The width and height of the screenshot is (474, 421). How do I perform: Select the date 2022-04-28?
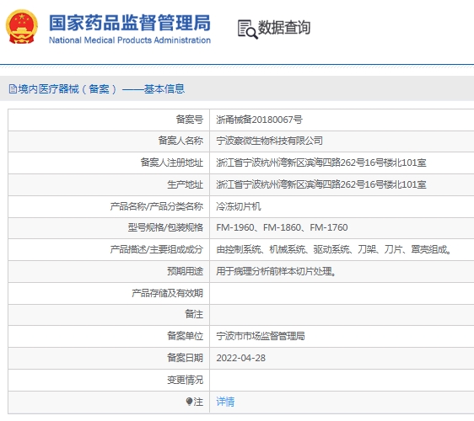[x=240, y=358]
